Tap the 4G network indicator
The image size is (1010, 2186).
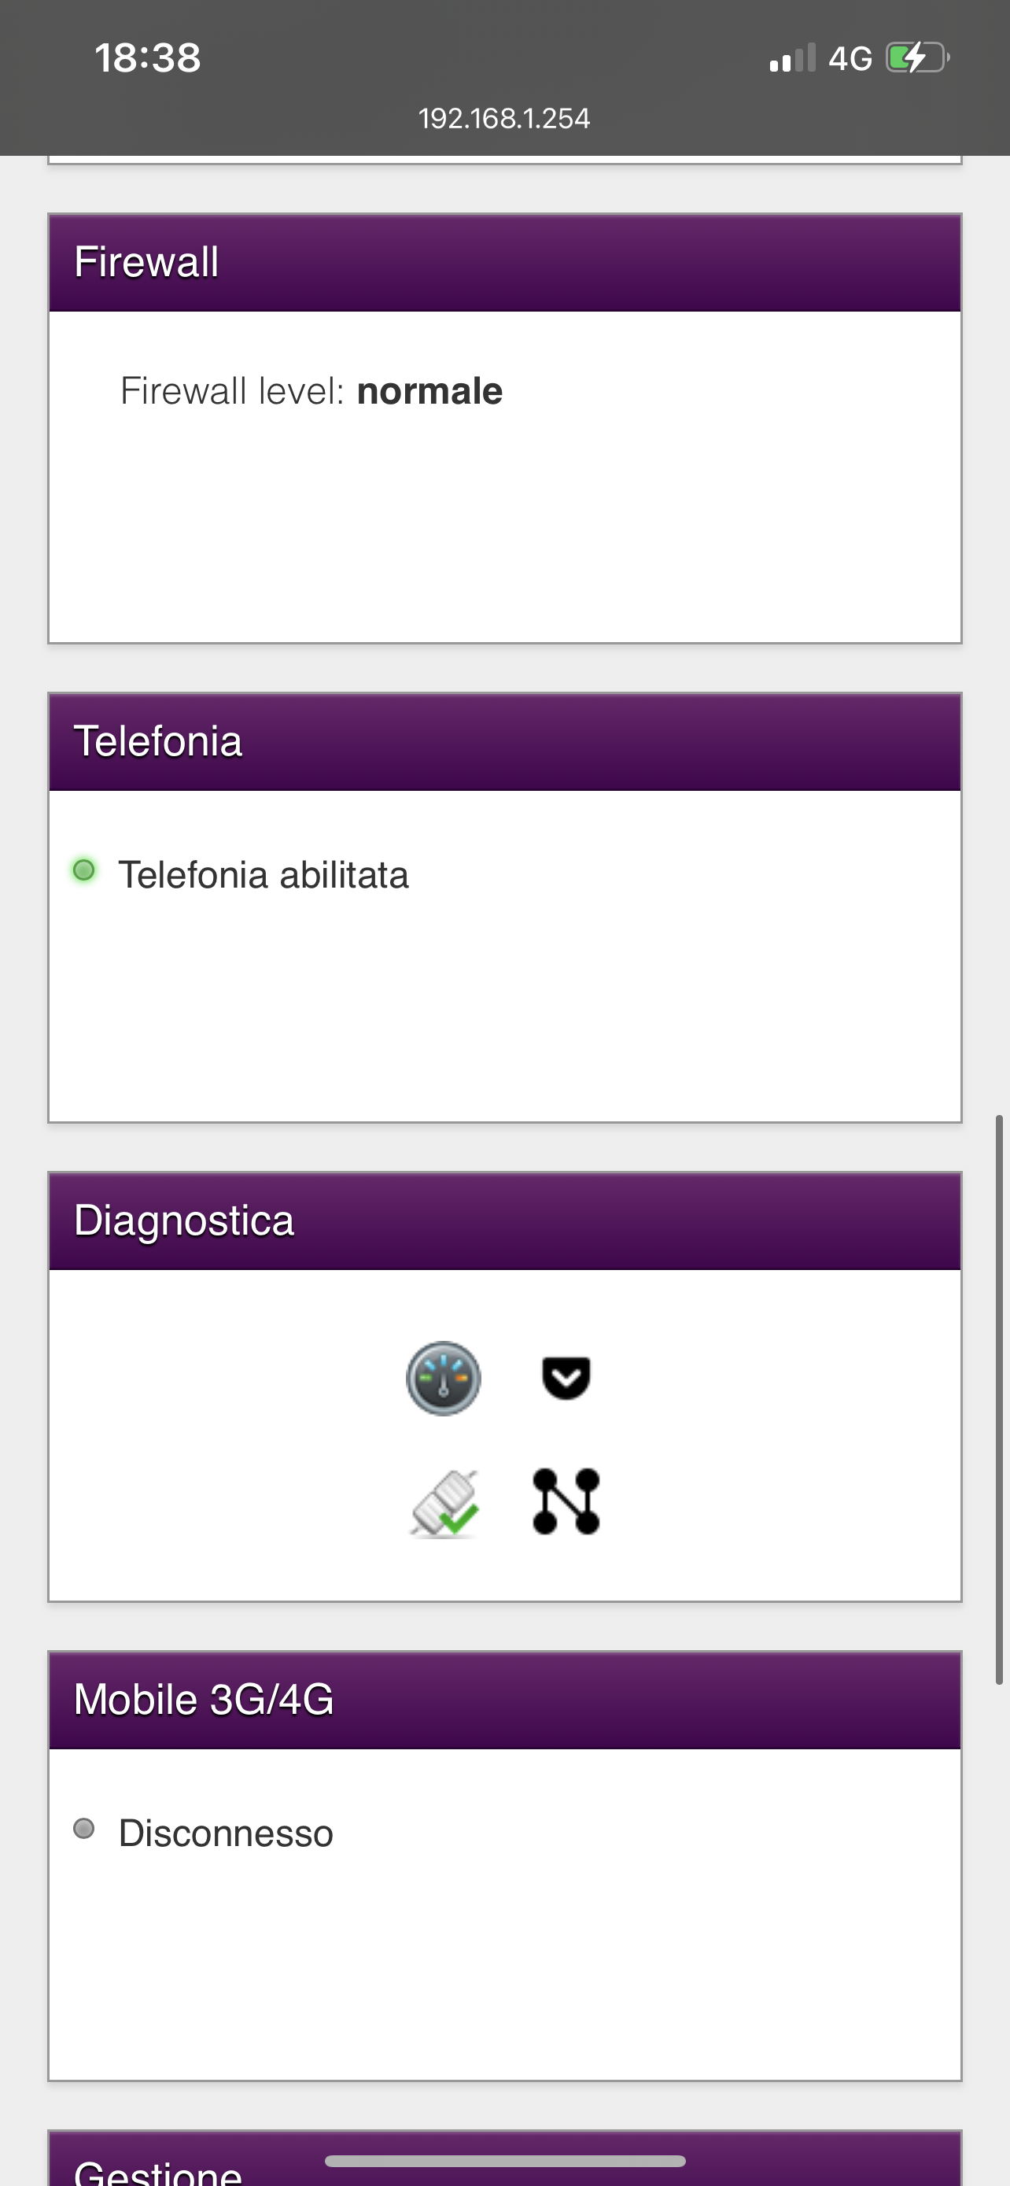click(x=850, y=58)
